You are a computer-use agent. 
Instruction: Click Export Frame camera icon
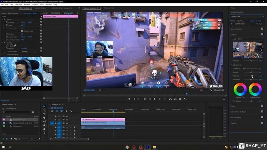click(x=180, y=99)
